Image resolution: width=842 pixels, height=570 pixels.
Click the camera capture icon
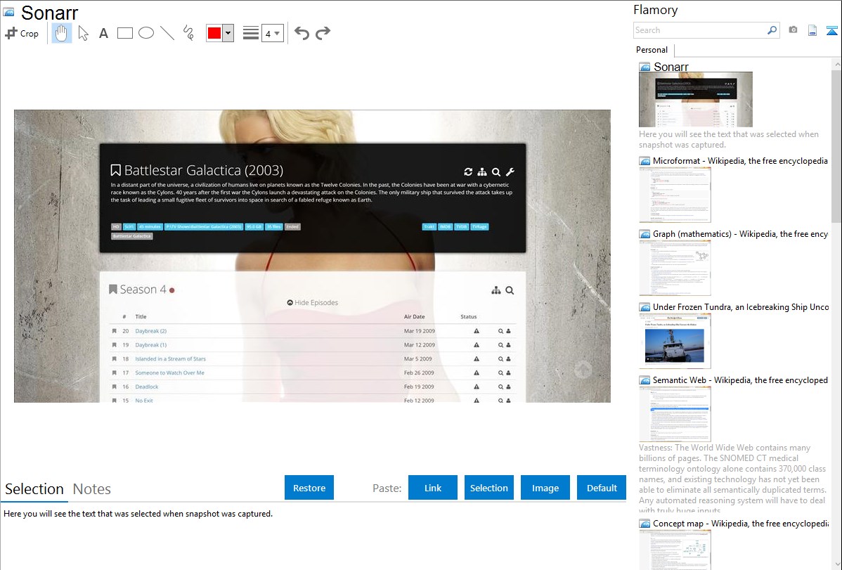tap(793, 30)
